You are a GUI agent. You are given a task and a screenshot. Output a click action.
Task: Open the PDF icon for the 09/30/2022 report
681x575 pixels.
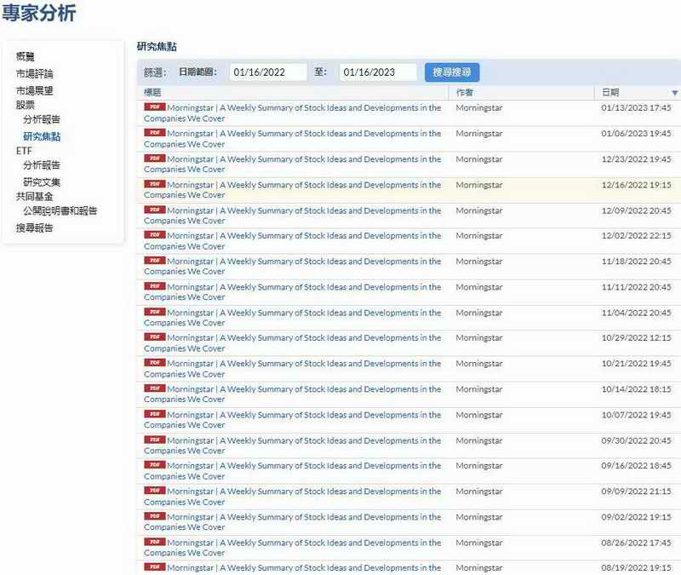(155, 440)
